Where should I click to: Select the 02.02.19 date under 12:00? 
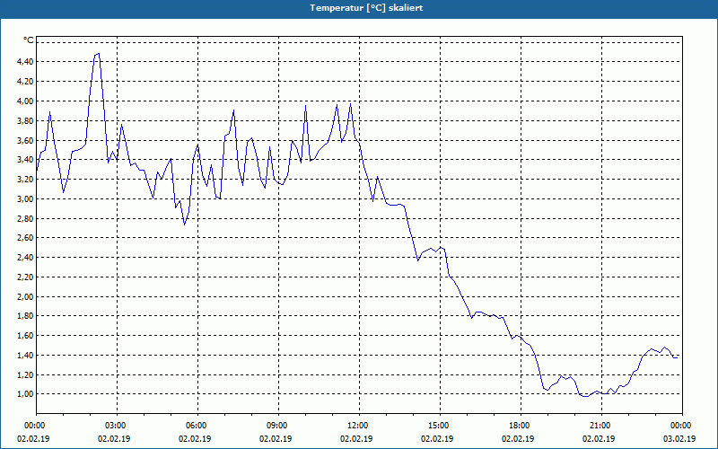(356, 438)
